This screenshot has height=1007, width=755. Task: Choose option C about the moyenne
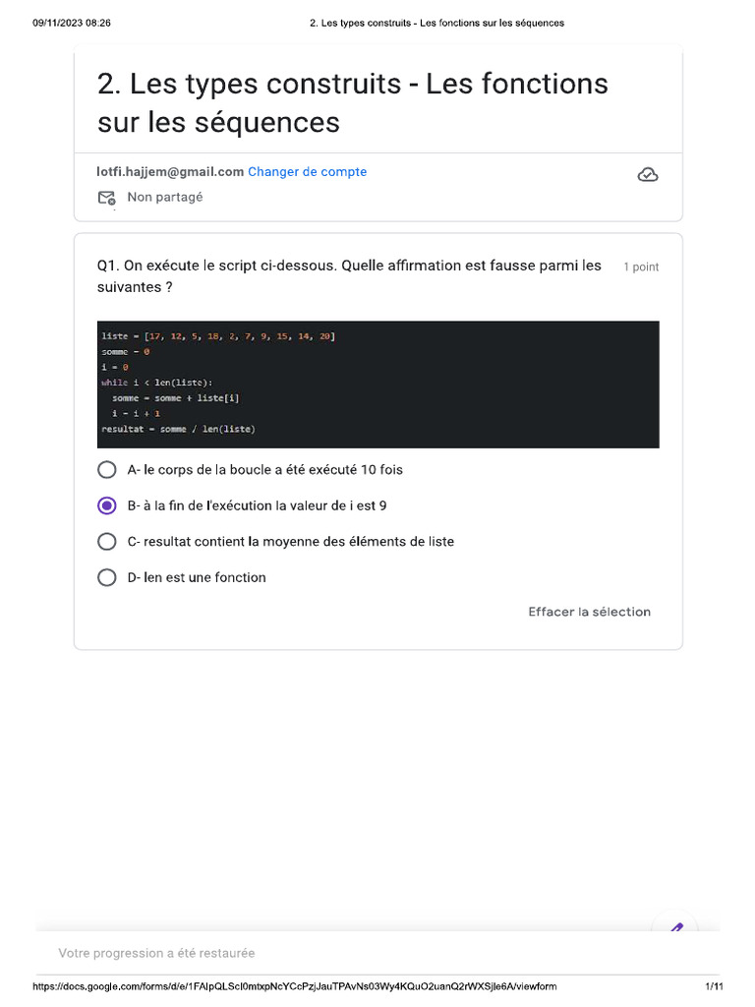point(107,542)
